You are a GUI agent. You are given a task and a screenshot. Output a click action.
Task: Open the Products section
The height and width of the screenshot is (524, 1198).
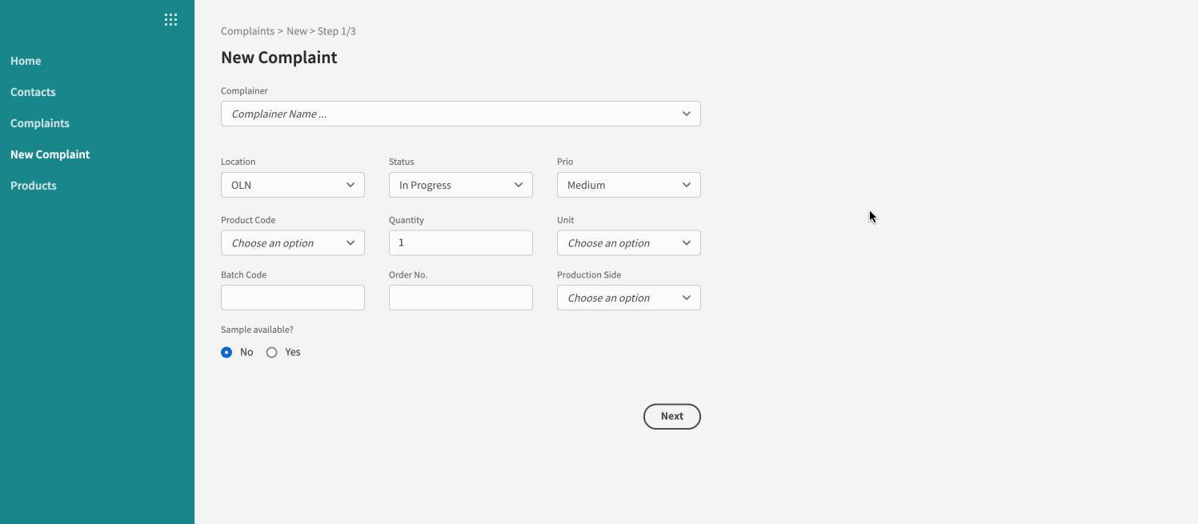pos(34,185)
